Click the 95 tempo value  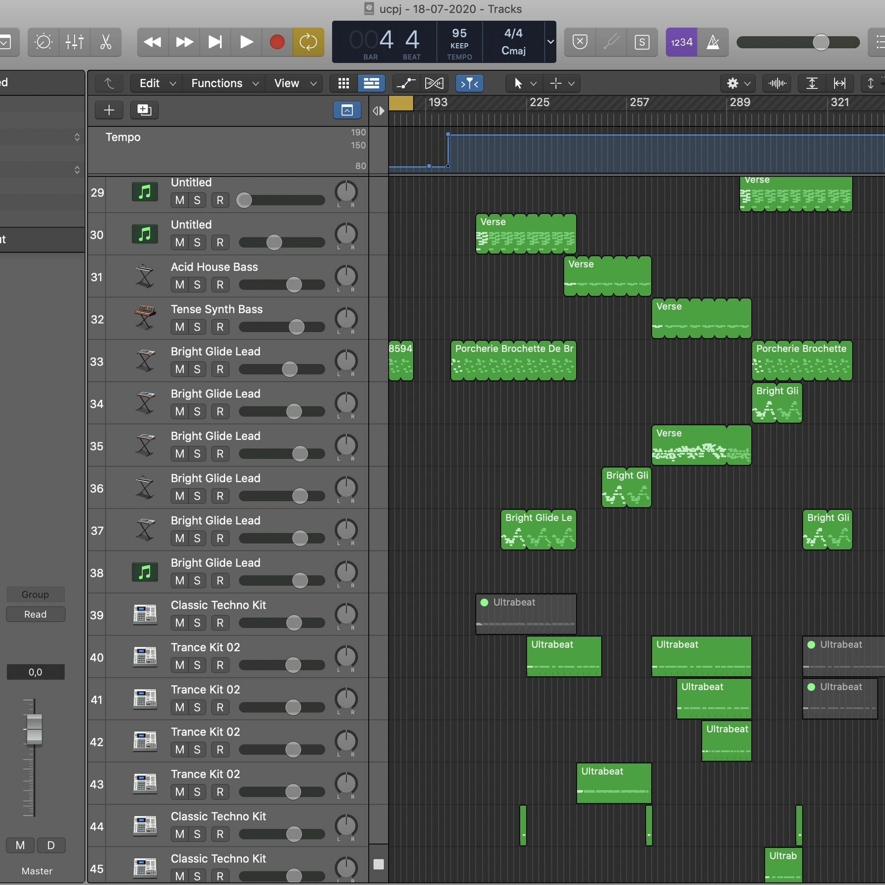[x=459, y=33]
